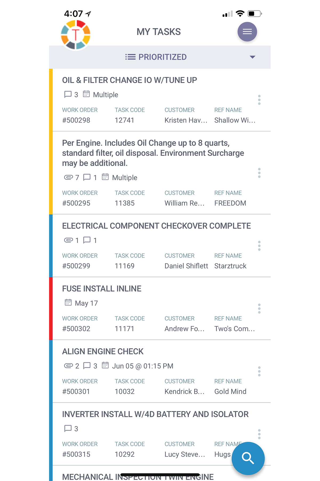Viewport: 320px width, 481px height.
Task: Tap the red priority bar on Fuse Install
Action: [x=51, y=308]
